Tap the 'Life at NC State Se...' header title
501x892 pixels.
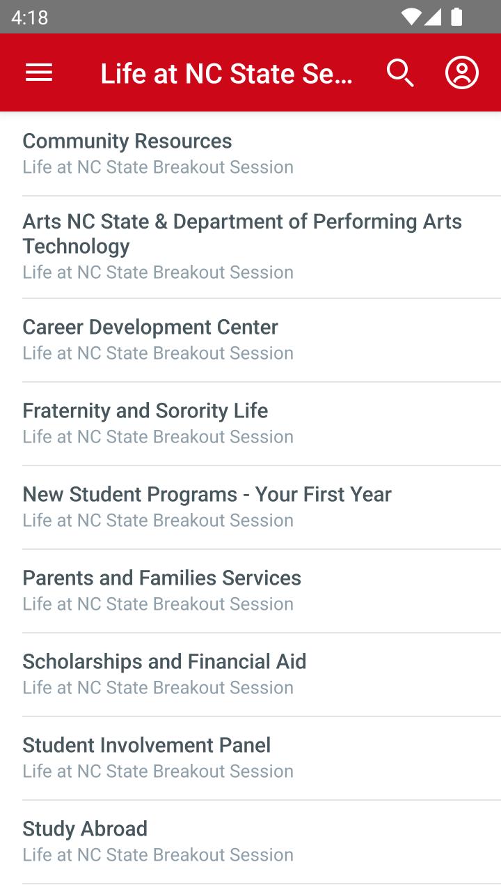[226, 73]
